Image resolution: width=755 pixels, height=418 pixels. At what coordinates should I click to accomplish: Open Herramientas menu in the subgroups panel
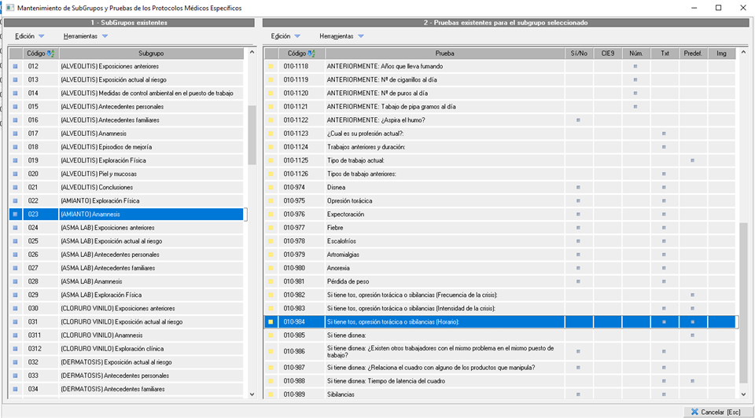click(x=79, y=36)
